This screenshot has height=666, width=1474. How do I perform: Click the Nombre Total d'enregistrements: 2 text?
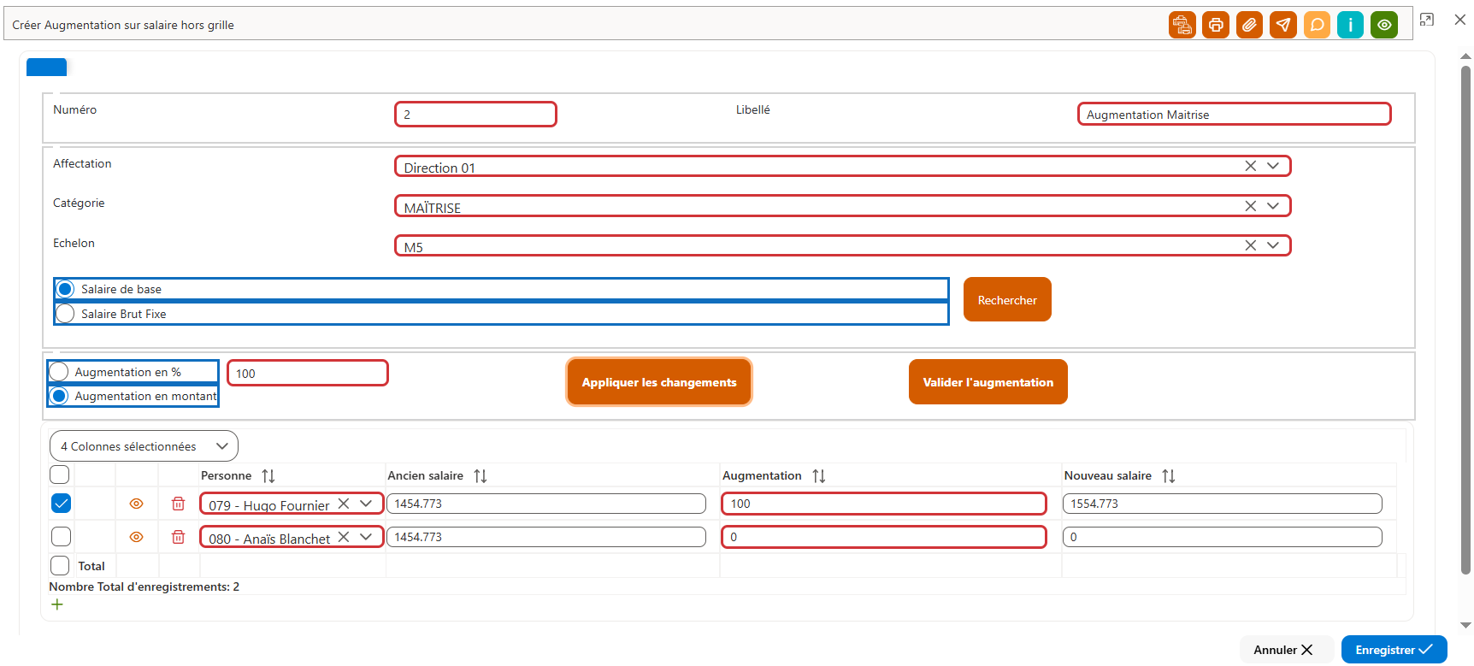click(x=144, y=586)
